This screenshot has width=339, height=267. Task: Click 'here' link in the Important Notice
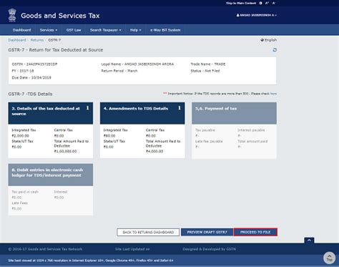tap(273, 94)
